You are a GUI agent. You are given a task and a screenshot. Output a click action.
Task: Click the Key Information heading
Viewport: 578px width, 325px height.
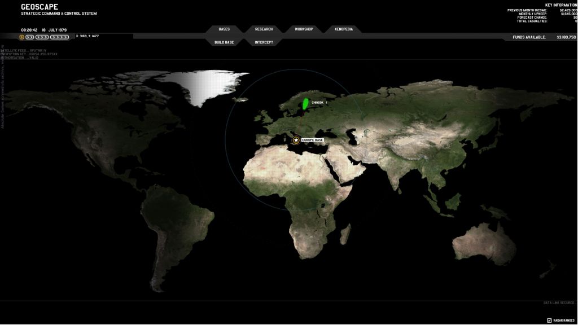[x=561, y=5]
